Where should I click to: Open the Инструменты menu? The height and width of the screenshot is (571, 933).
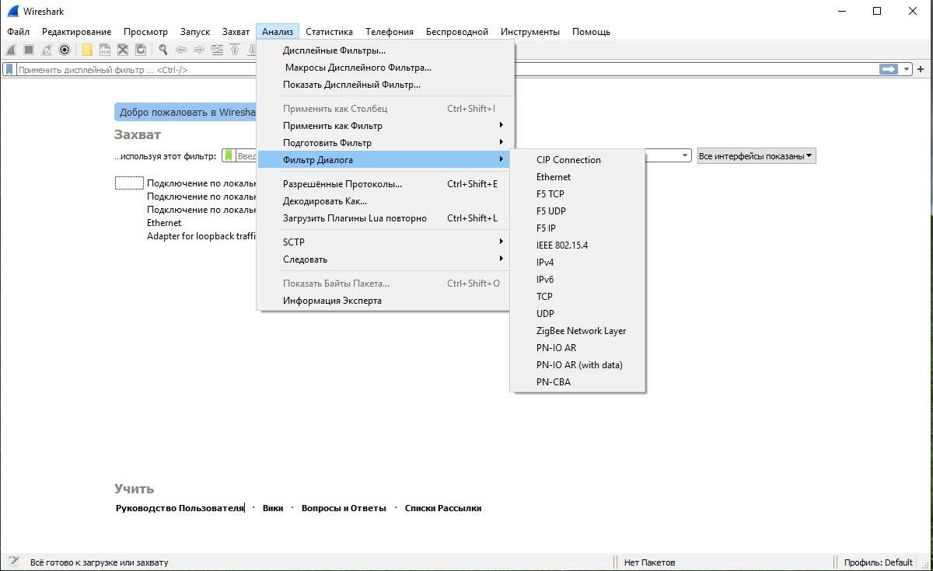(x=530, y=32)
